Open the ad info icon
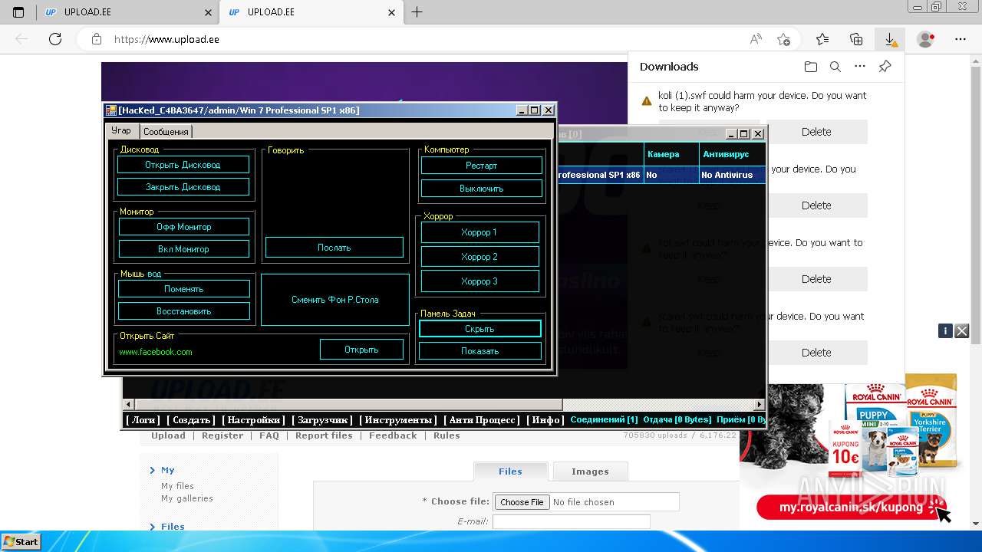 pyautogui.click(x=945, y=330)
